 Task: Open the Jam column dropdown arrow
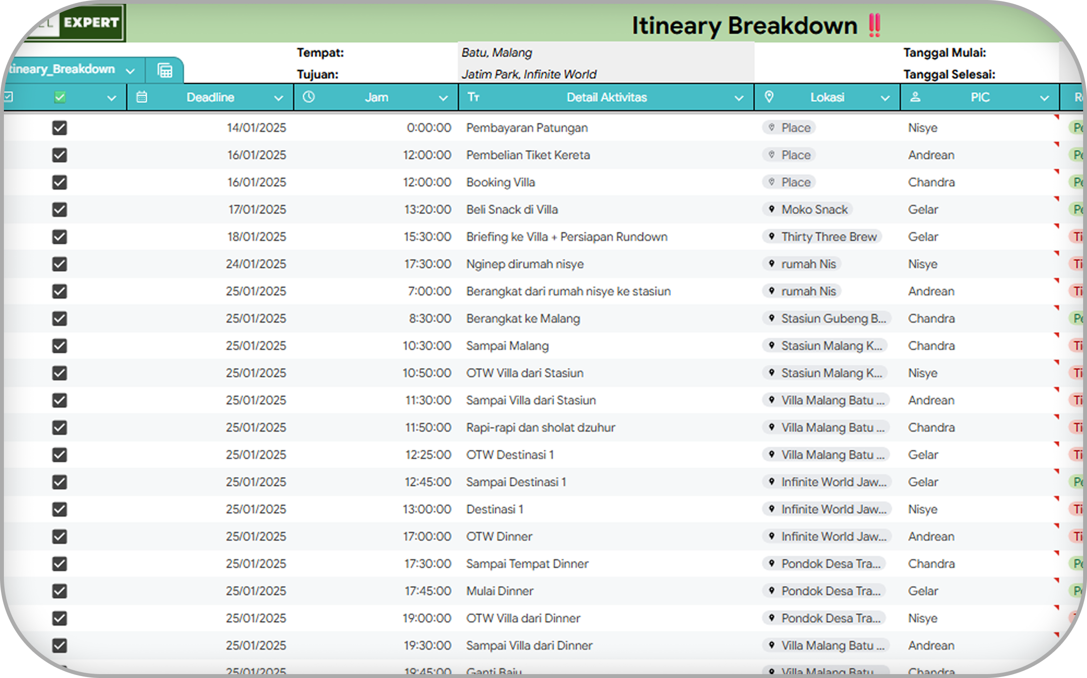(x=443, y=98)
